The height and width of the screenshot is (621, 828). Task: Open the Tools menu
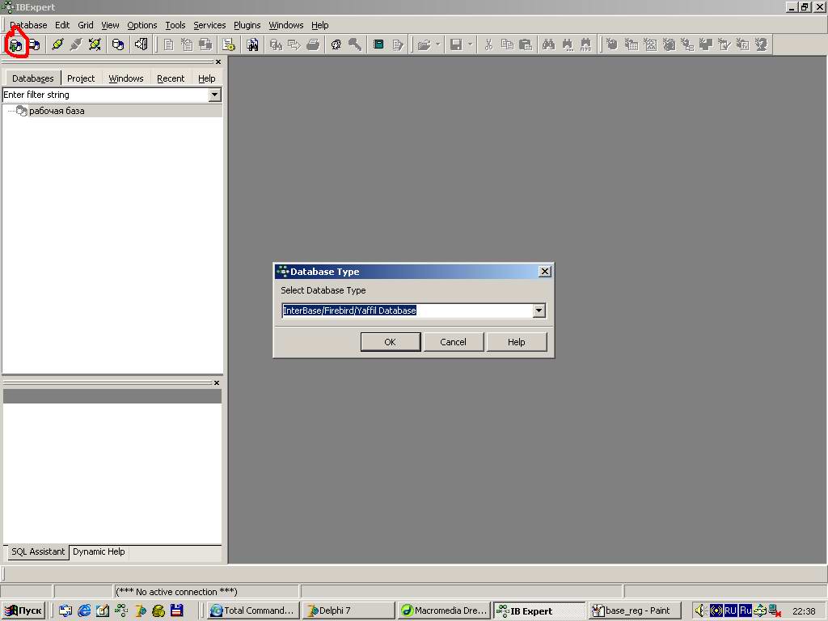click(x=175, y=25)
